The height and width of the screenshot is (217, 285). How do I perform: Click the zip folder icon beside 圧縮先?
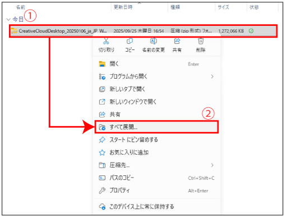coord(102,165)
